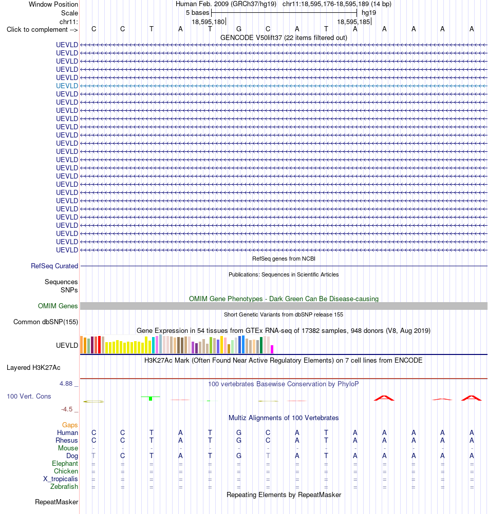Open the 'GENCODE V50lift37 (22 items filtered out)' track title
The image size is (488, 514).
click(284, 37)
